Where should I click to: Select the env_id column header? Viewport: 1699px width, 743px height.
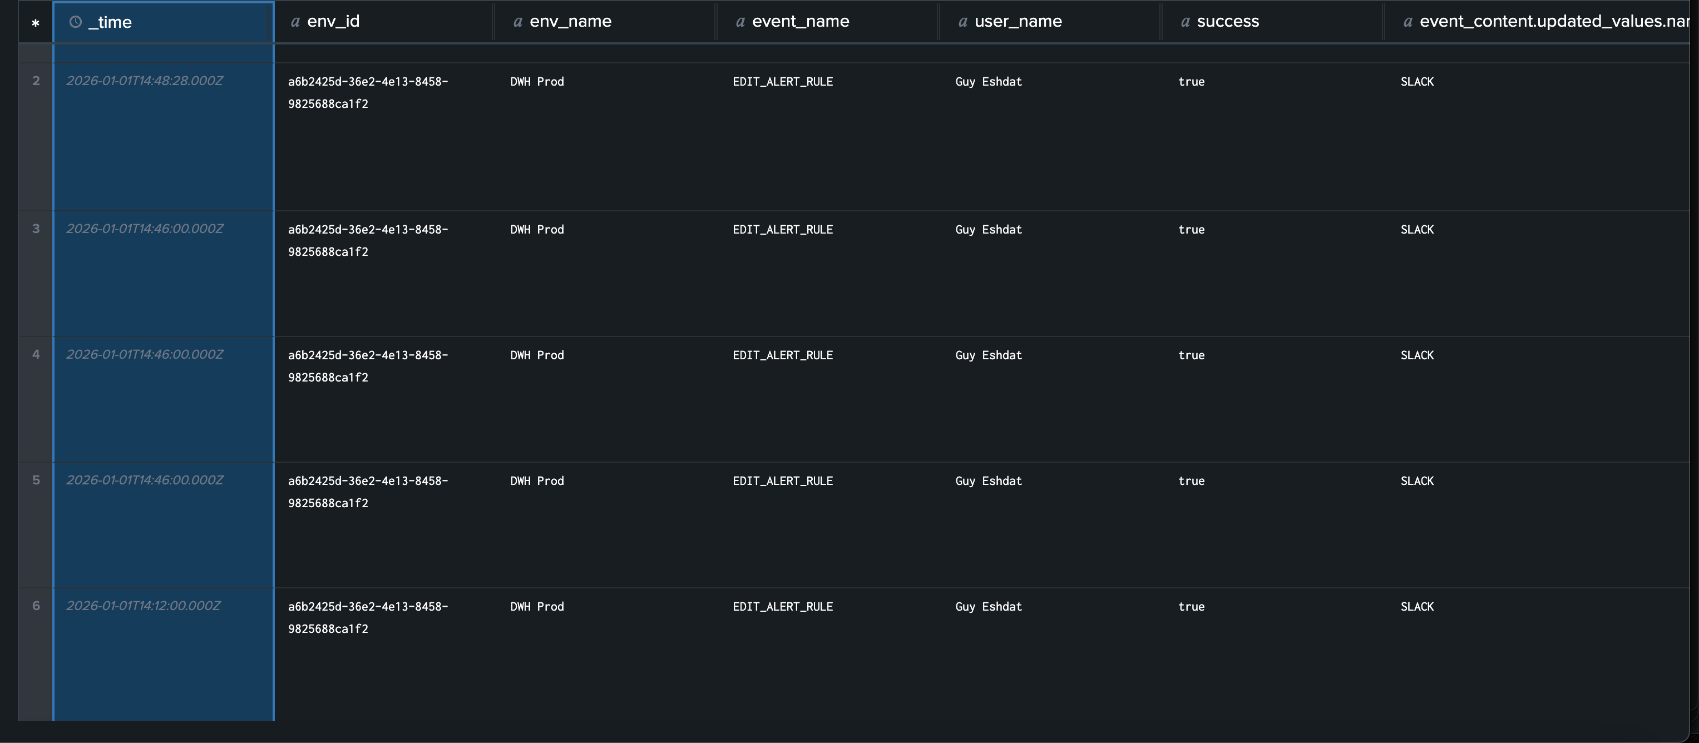(x=333, y=21)
